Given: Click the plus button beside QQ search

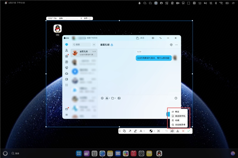Looking at the screenshot, I should tap(94, 45).
